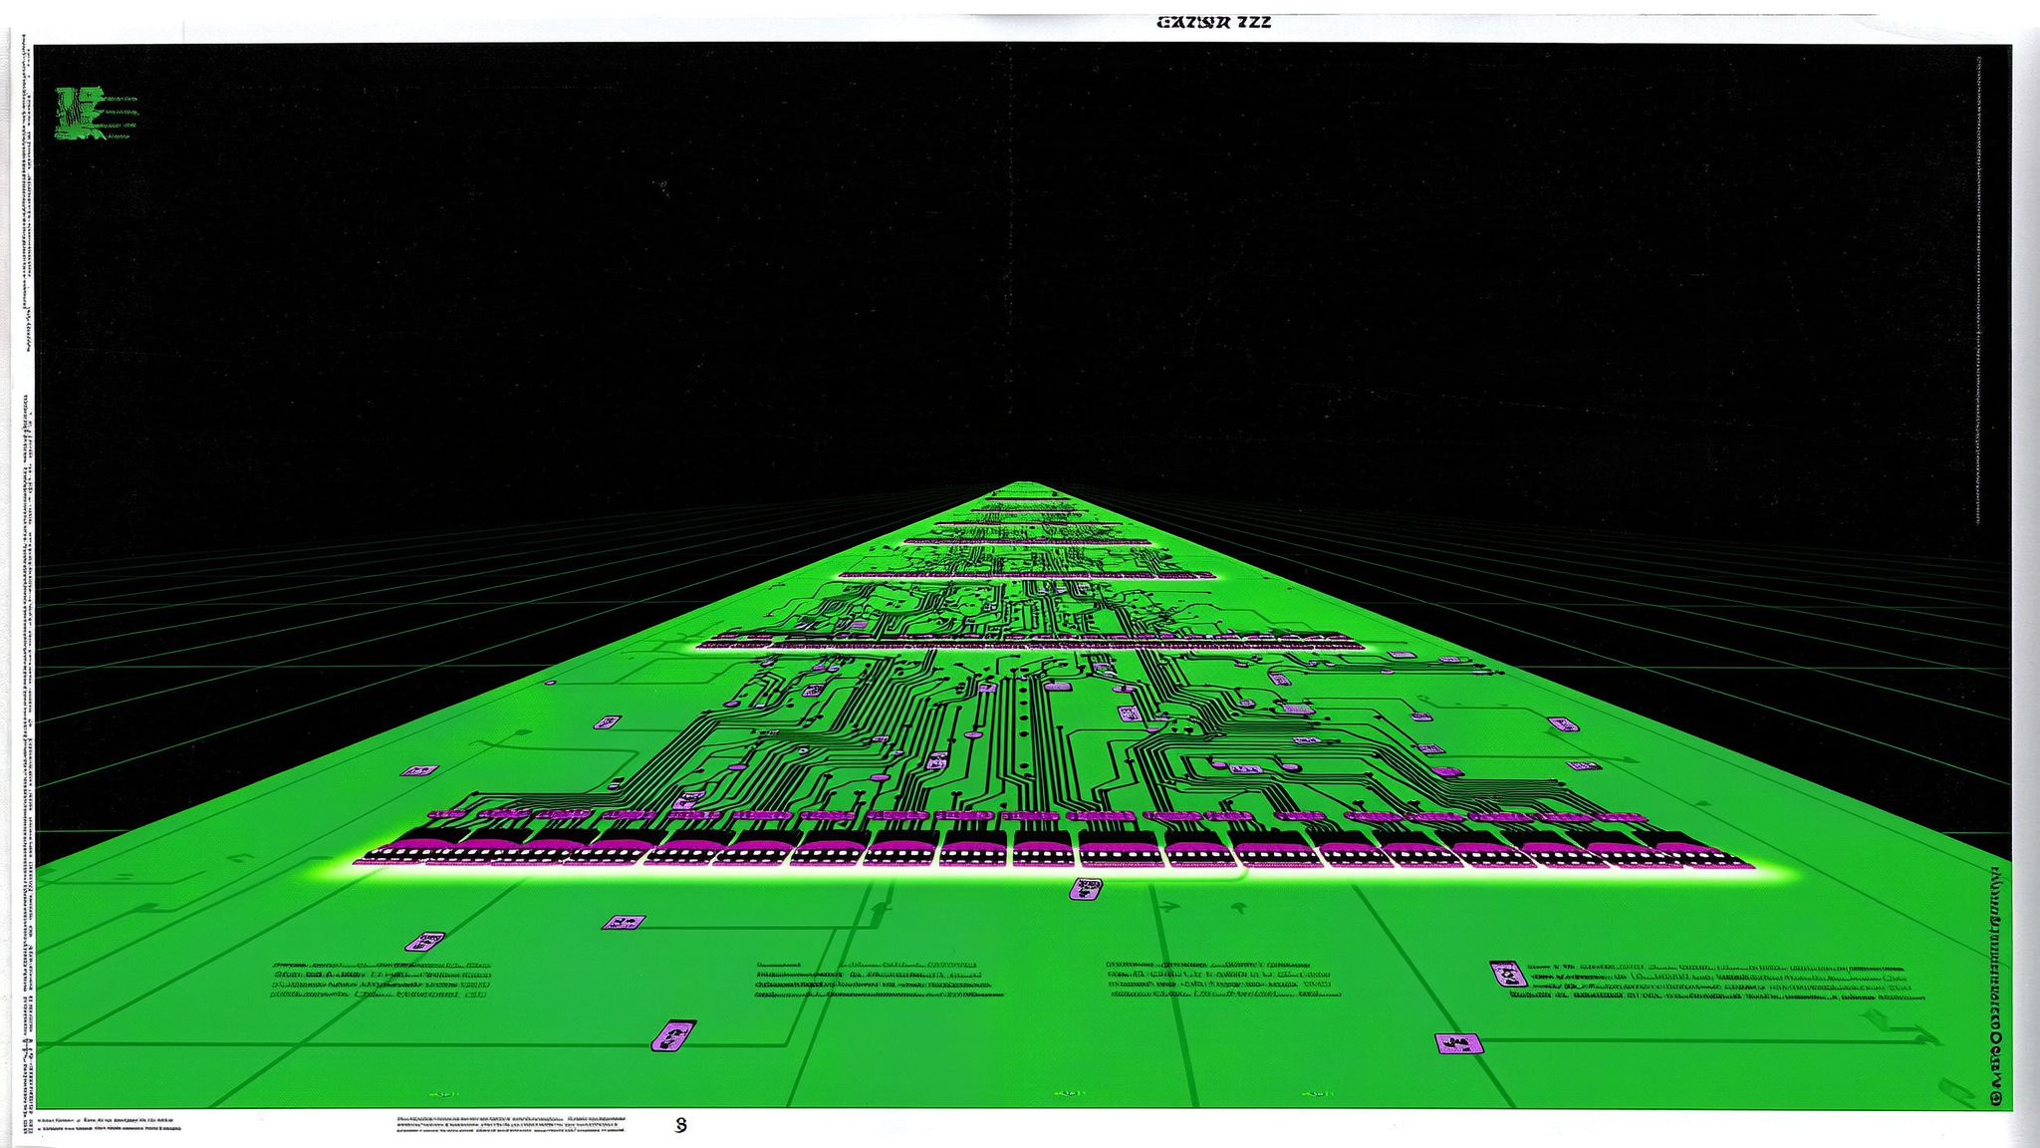Click the small purple chip between the first two text blocks
Screen dimensions: 2040x1148
[x=624, y=923]
